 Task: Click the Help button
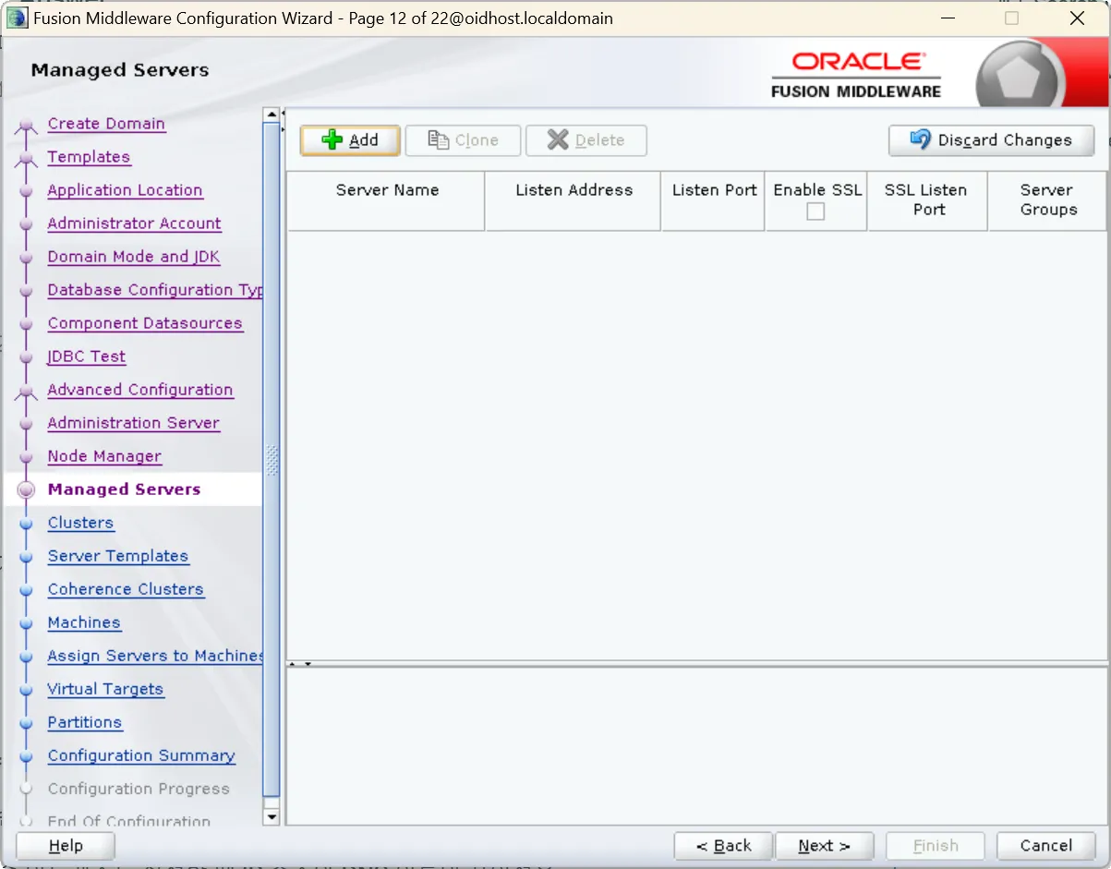click(66, 846)
